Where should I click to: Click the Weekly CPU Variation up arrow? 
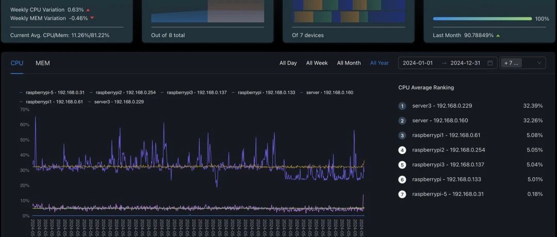point(88,10)
